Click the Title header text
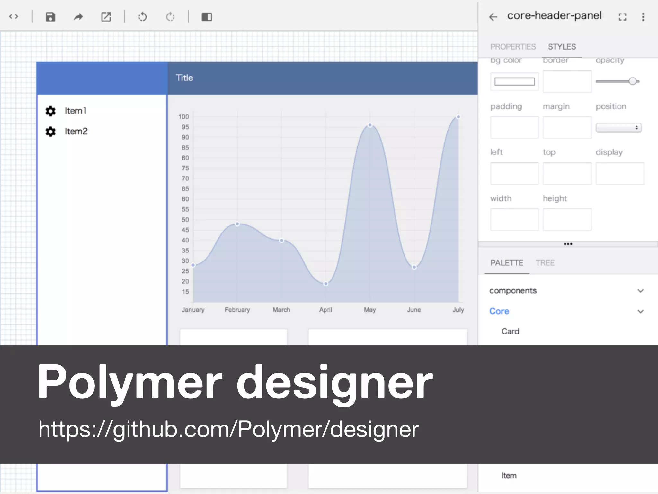658x494 pixels. [184, 78]
